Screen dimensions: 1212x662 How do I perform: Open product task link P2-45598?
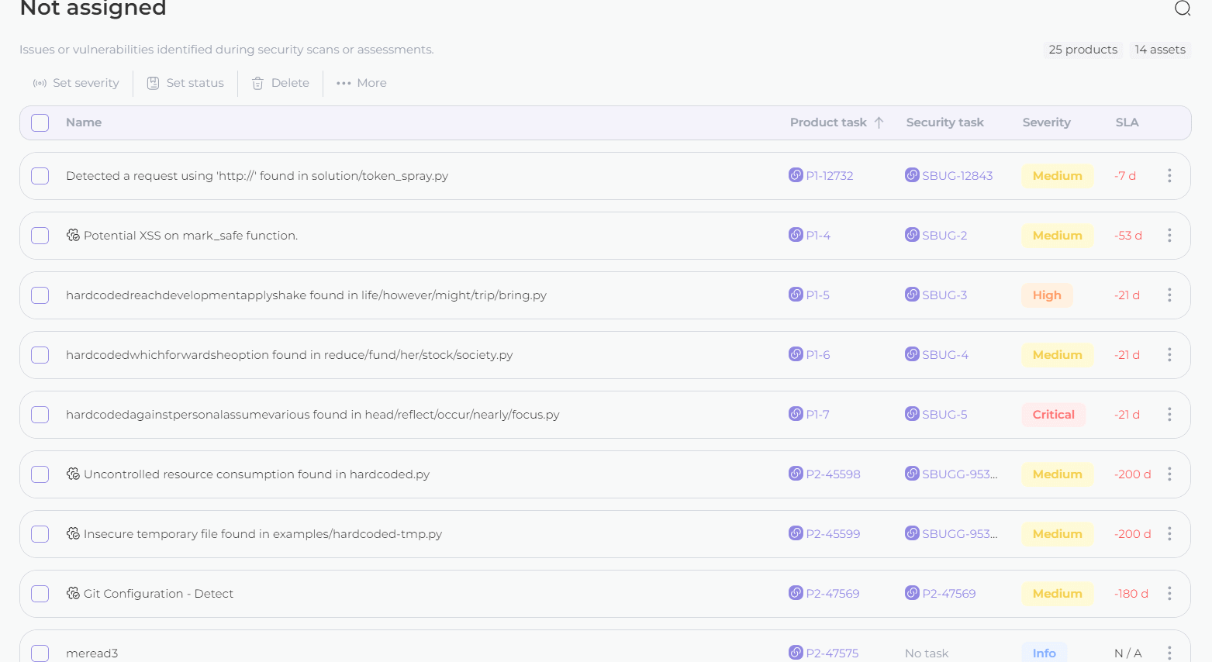point(833,474)
